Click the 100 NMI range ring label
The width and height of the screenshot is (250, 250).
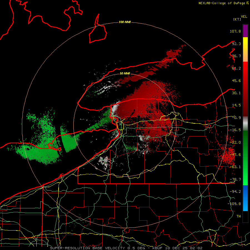click(x=125, y=22)
